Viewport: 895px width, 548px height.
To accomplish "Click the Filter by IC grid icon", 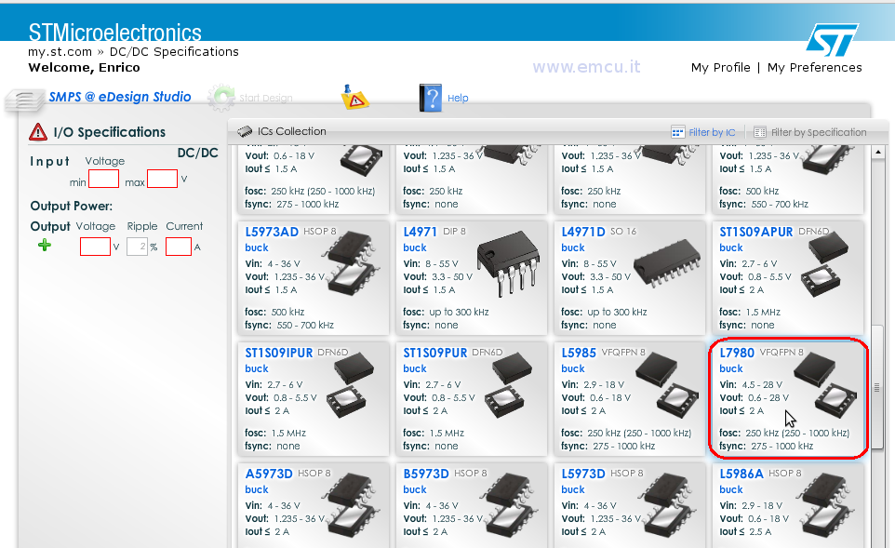I will tap(677, 132).
